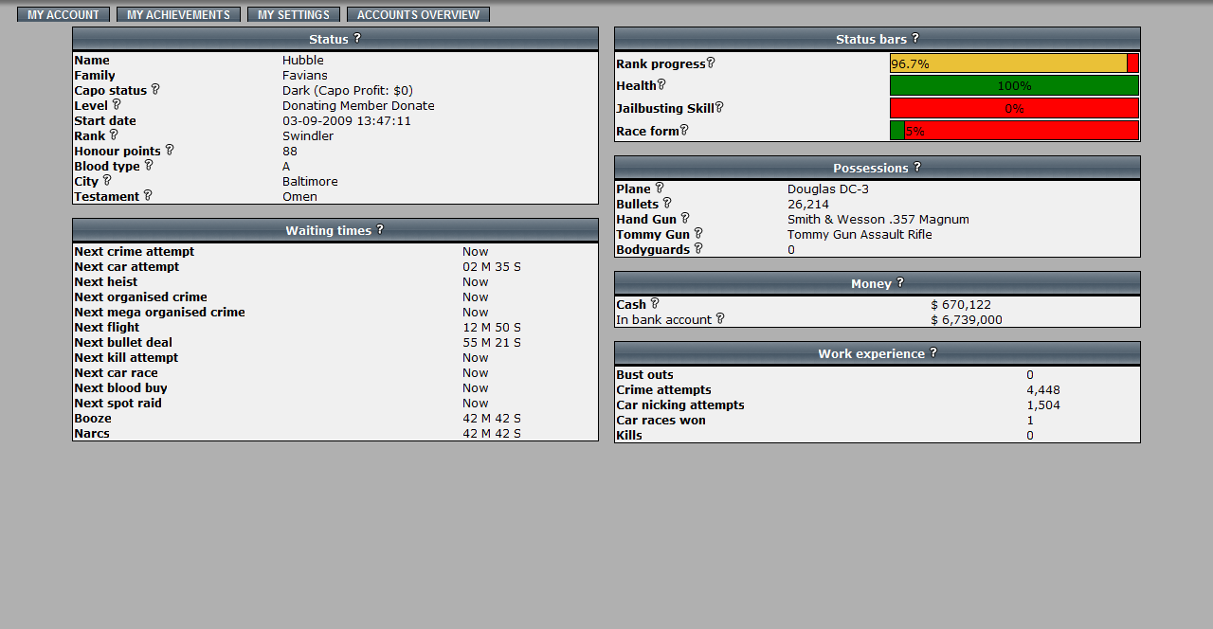This screenshot has height=629, width=1213.
Task: Click help icon next to Capo status
Action: 155,90
